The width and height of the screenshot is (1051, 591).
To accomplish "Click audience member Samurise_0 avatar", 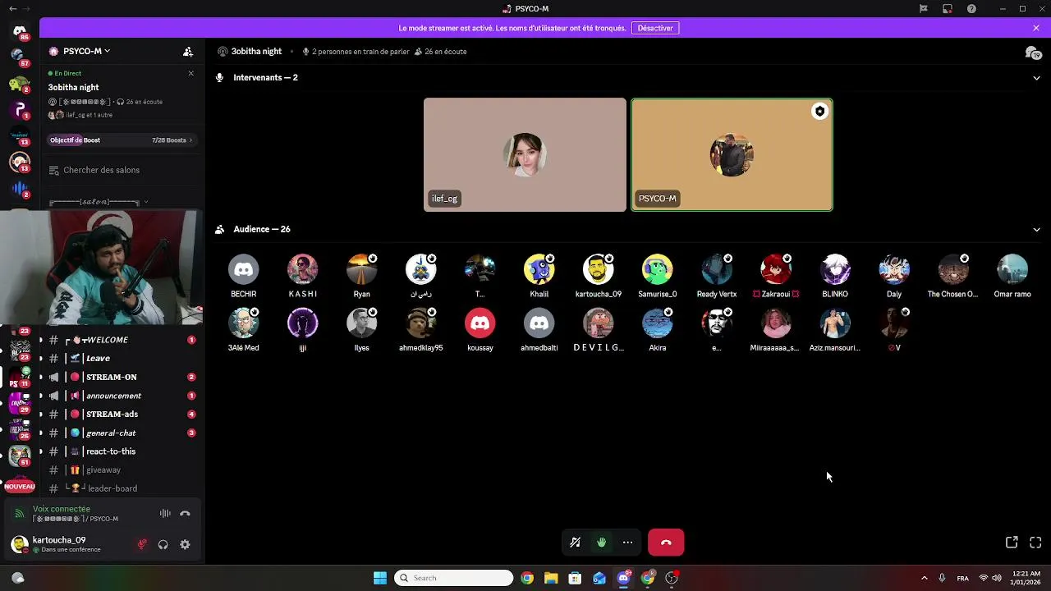I will tap(658, 269).
